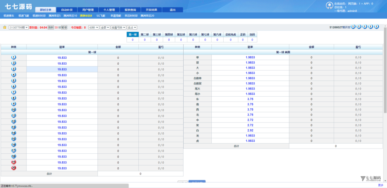This screenshot has height=188, width=387.
Task: Click the 刷新 refresh button
Action: click(x=51, y=27)
